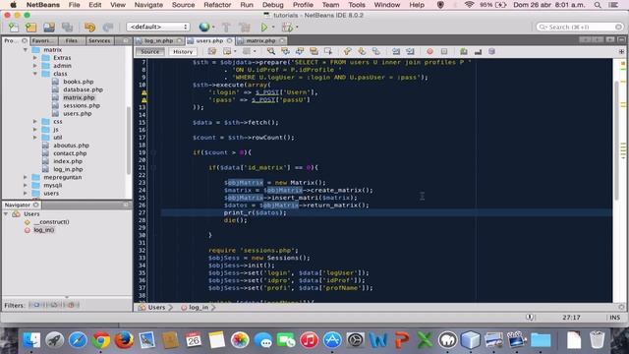The height and width of the screenshot is (354, 629).
Task: Select __construct() in Navigator
Action: click(51, 222)
